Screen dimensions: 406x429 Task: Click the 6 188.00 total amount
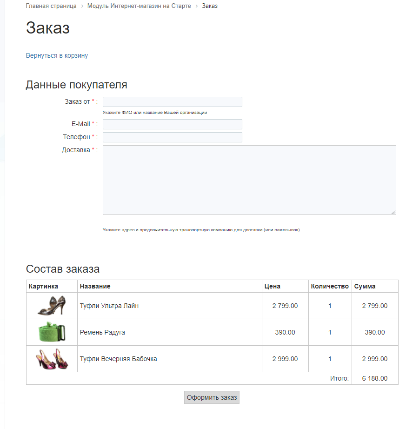[x=375, y=378]
